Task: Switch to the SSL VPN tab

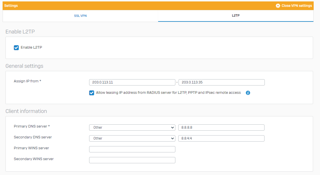Action: point(80,16)
